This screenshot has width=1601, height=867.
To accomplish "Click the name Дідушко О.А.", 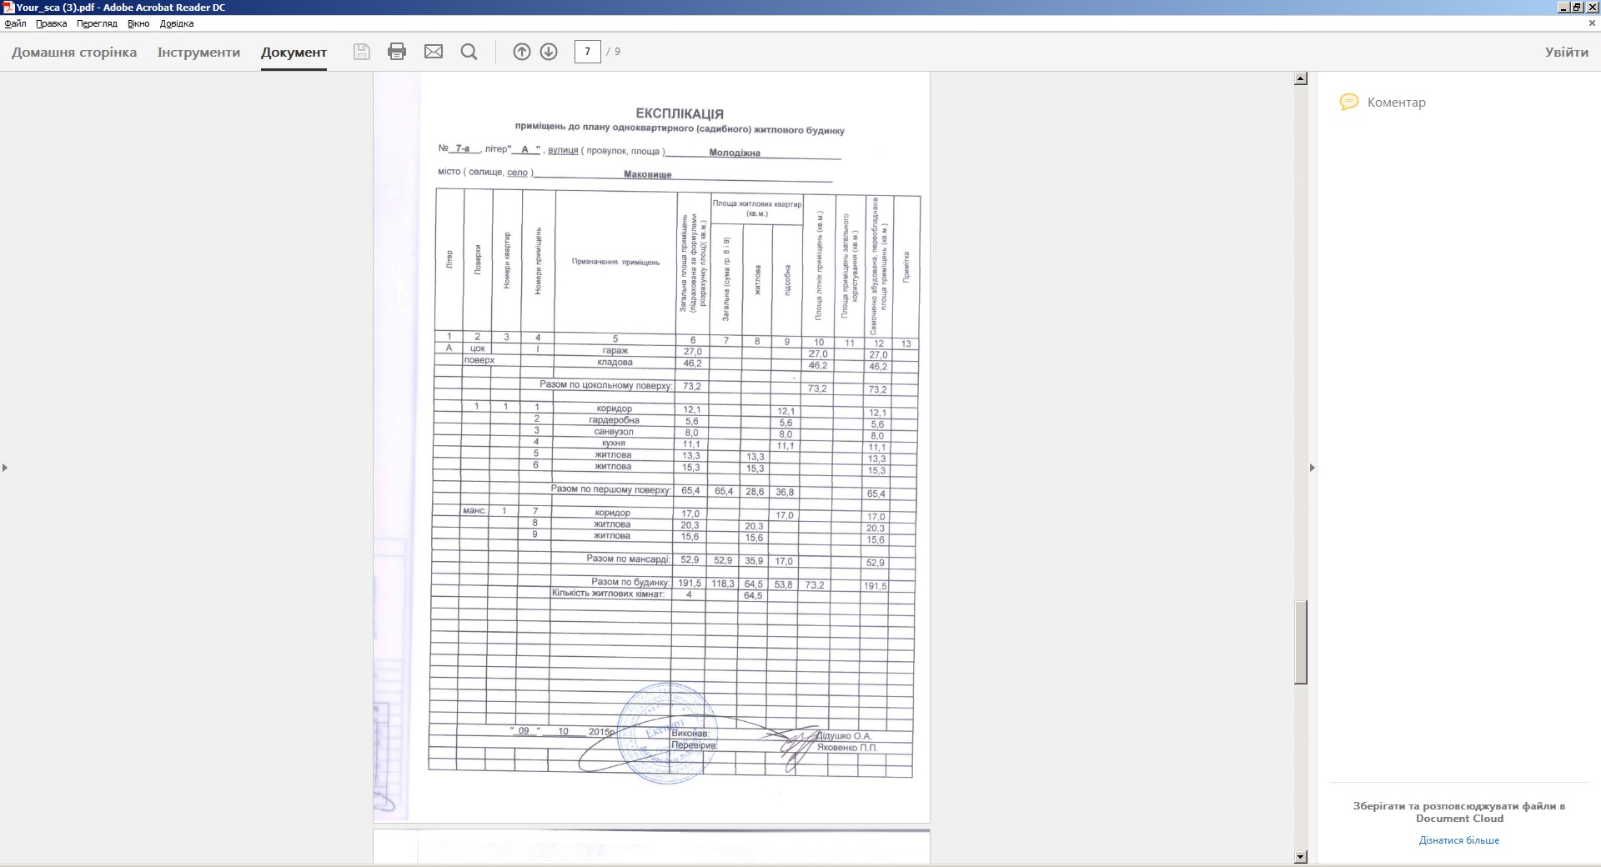I will coord(844,736).
